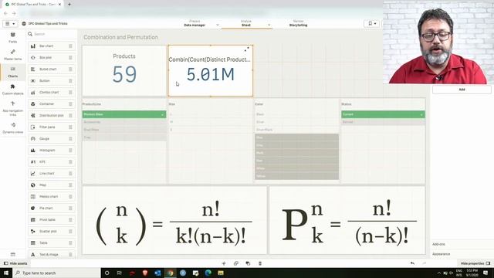The height and width of the screenshot is (278, 494).
Task: Click the Hide properties button
Action: pyautogui.click(x=475, y=263)
